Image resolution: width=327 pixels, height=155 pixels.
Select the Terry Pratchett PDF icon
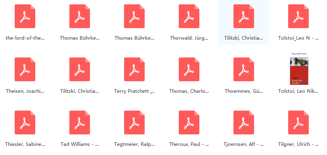tap(134, 69)
